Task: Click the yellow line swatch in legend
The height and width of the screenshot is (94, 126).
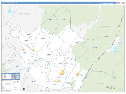Action: click(8, 81)
